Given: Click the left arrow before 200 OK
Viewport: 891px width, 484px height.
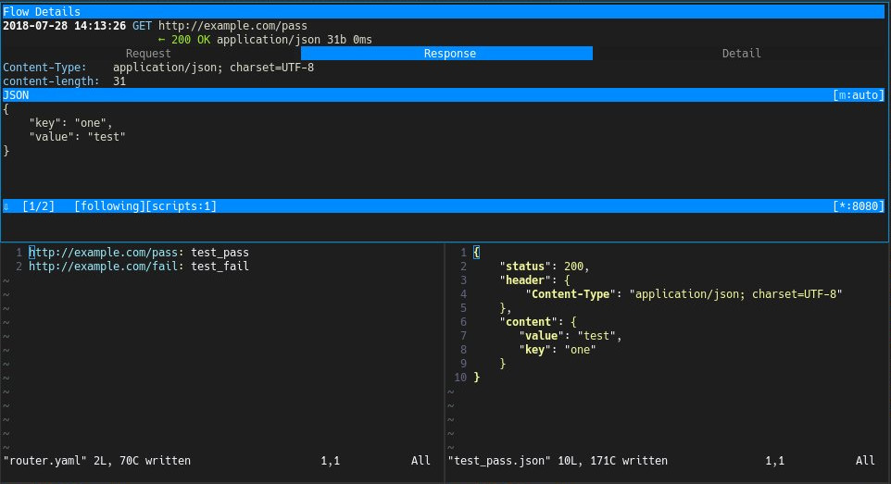Looking at the screenshot, I should [161, 40].
